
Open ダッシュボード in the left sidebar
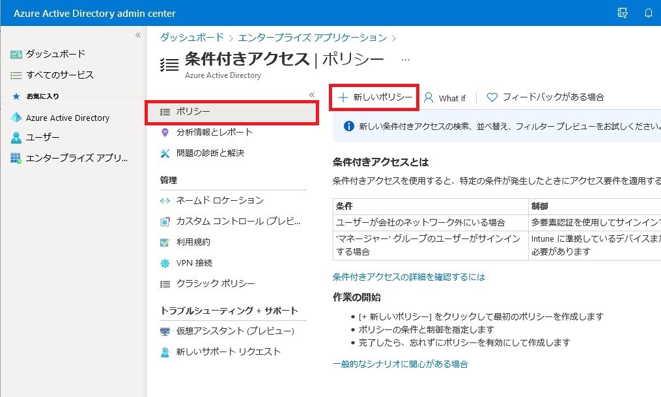[x=55, y=54]
